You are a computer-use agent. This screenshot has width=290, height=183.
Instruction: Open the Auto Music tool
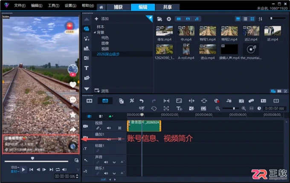pos(241,101)
